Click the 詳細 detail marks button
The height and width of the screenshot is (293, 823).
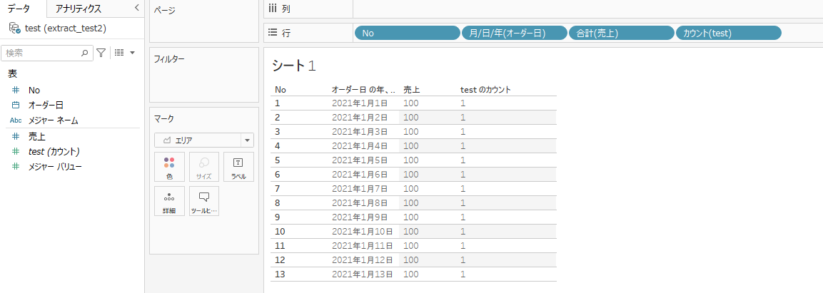(169, 201)
